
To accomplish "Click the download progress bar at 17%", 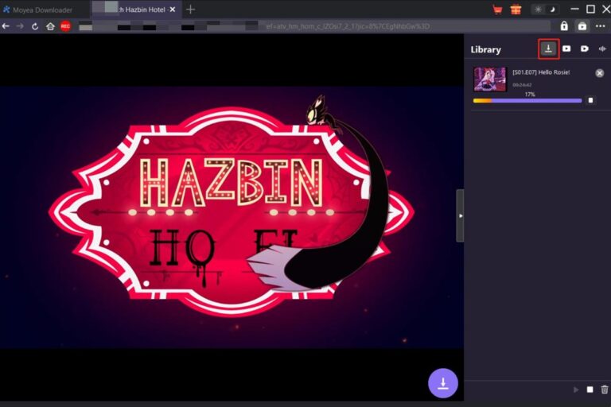I will [527, 101].
